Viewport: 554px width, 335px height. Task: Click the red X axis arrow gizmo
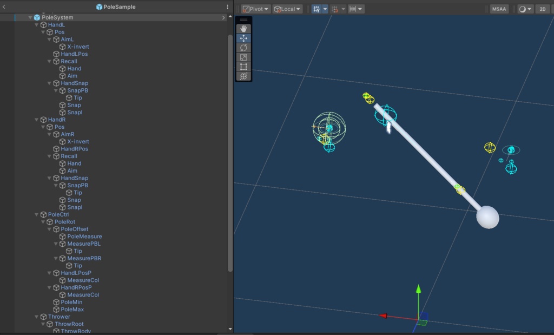pos(384,316)
